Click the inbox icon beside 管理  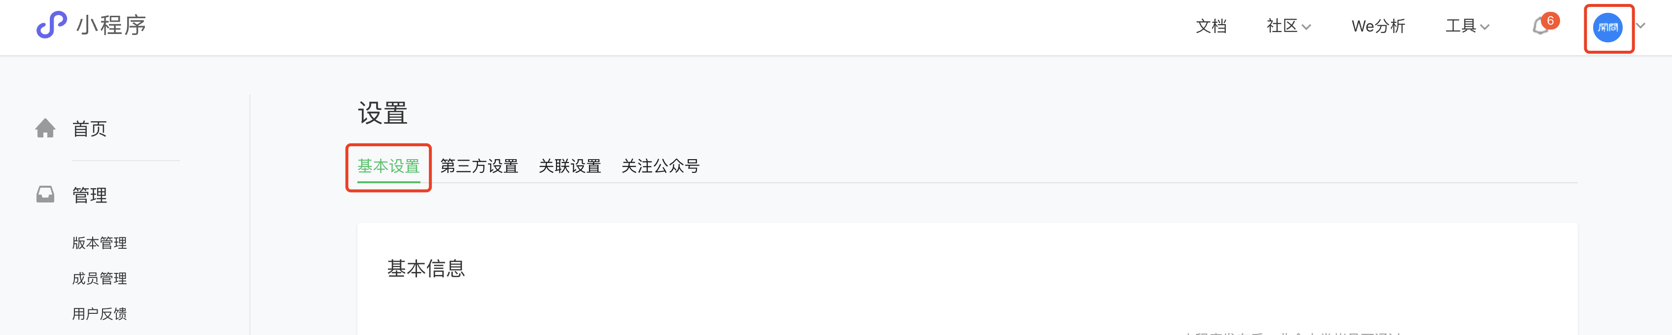click(x=45, y=195)
